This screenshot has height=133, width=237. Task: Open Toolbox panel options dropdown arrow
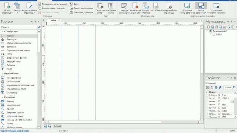(32, 21)
